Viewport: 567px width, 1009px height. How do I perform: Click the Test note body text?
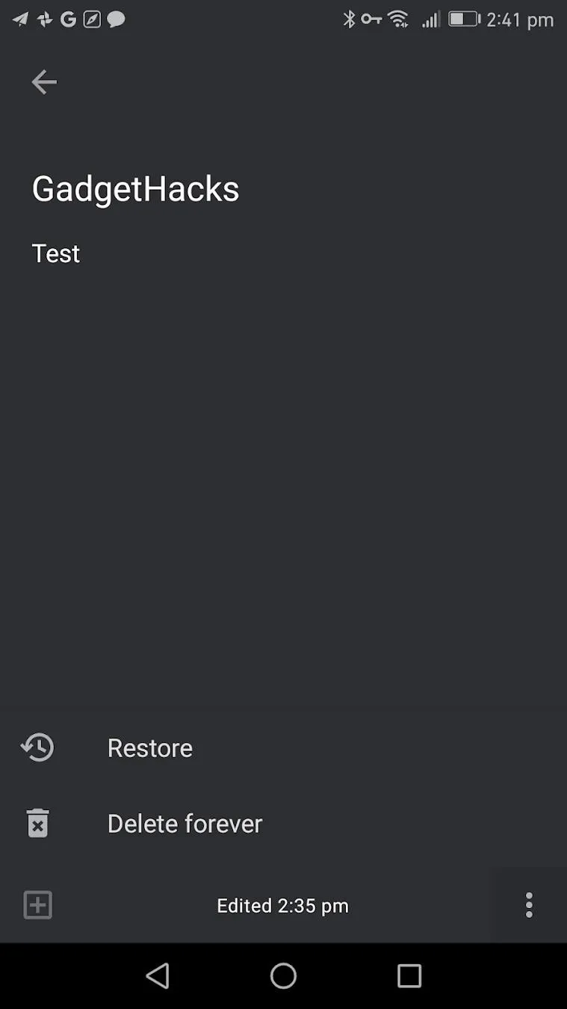click(x=56, y=253)
